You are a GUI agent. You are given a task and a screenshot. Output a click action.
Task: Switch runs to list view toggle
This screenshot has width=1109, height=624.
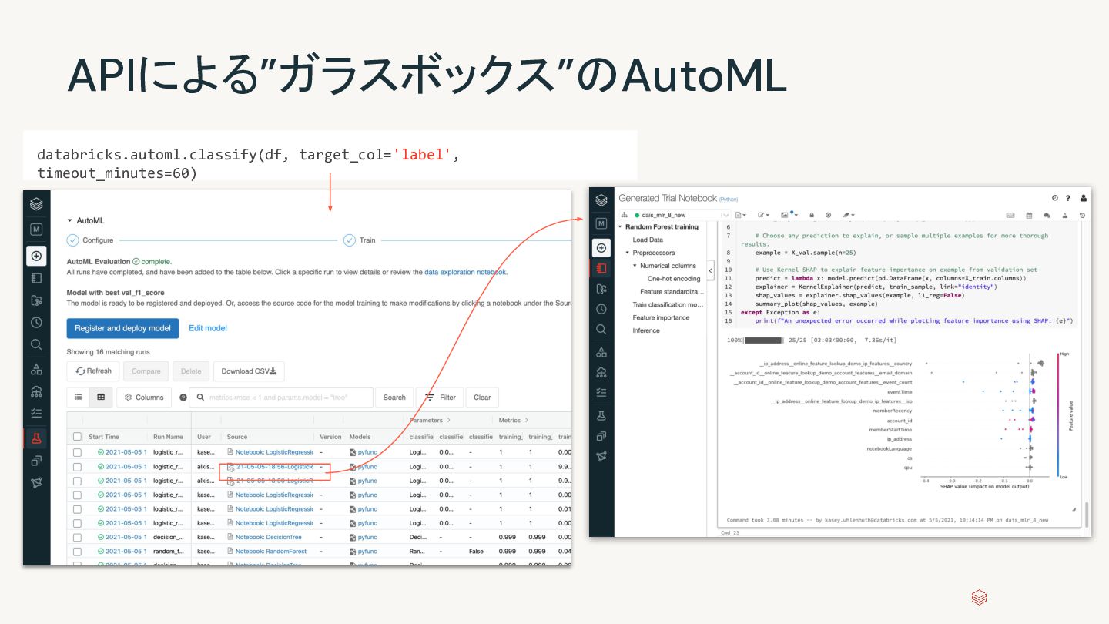click(78, 397)
